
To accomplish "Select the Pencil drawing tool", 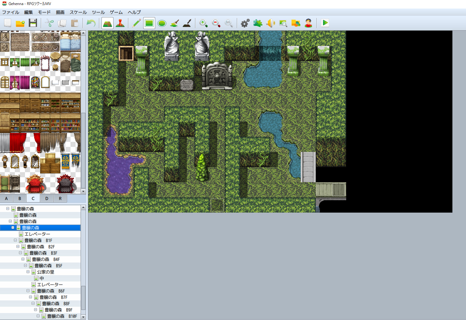I will tap(137, 23).
